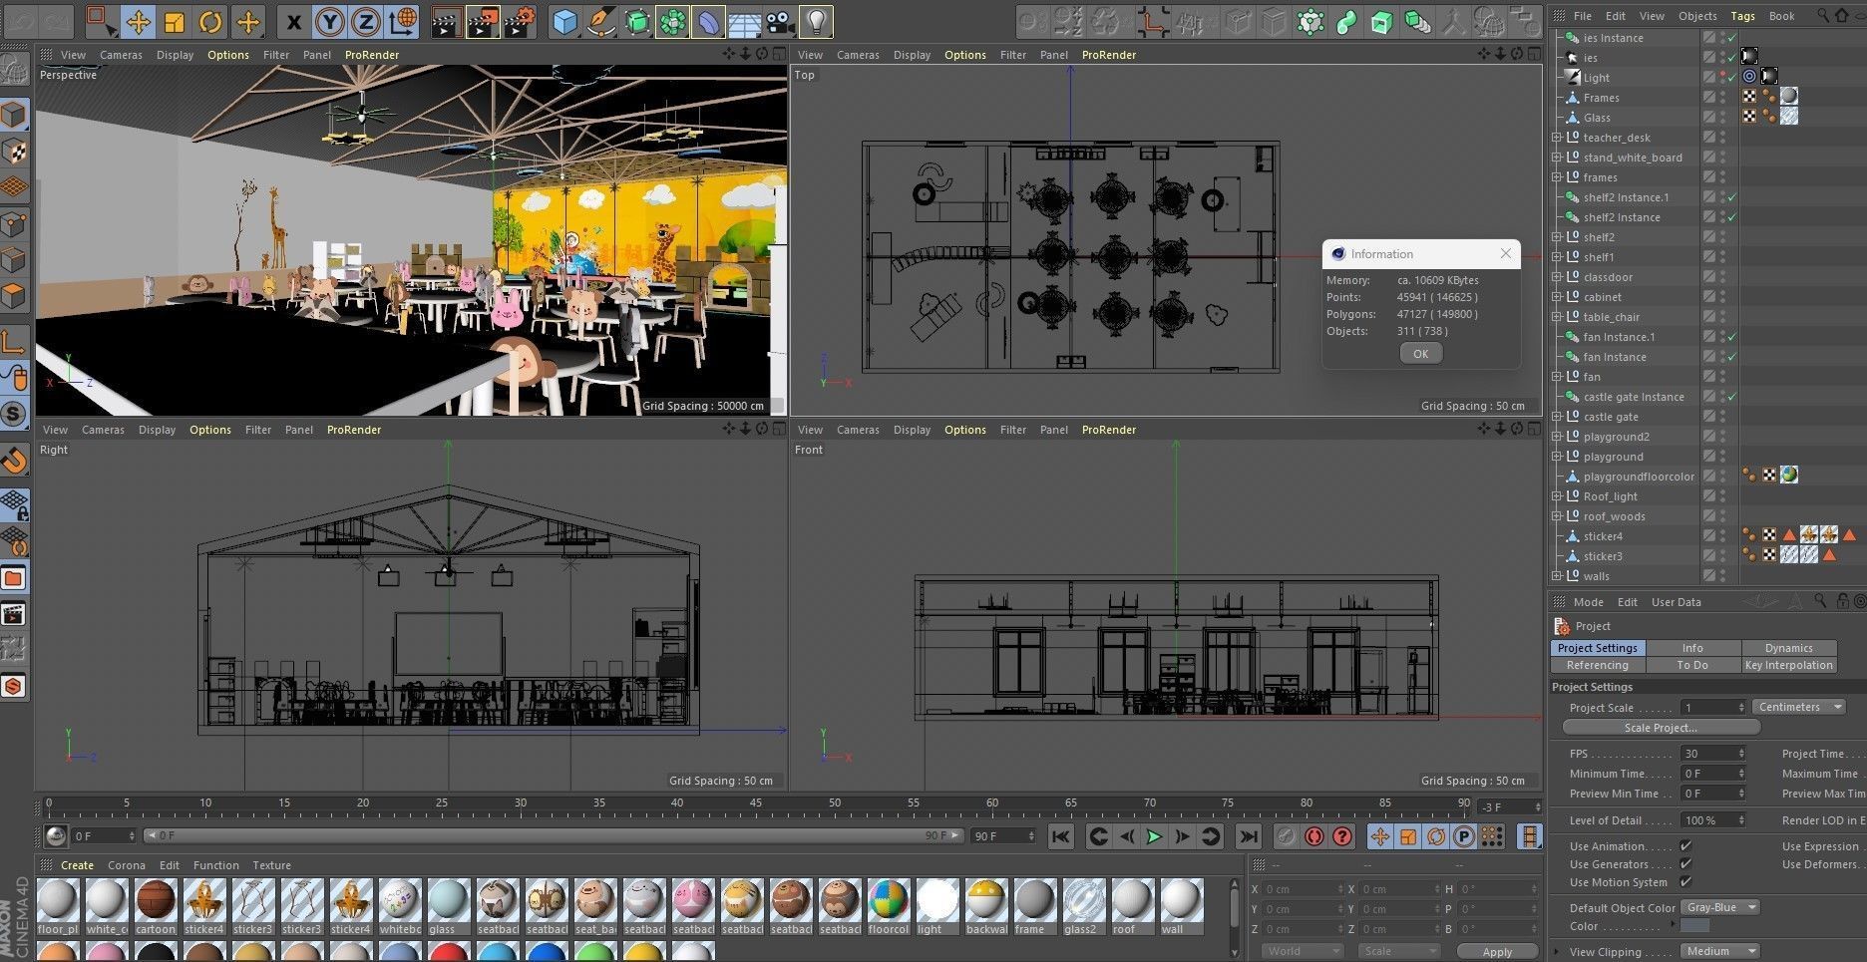Add a Light object with the bulb icon
The height and width of the screenshot is (962, 1867).
click(x=817, y=21)
